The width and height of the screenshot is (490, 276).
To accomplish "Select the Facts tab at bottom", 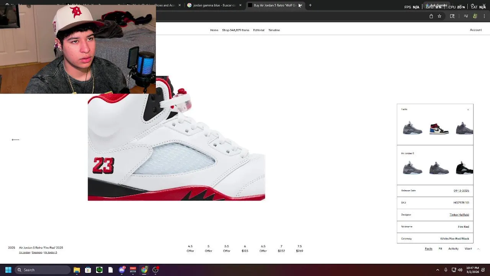I will click(428, 249).
